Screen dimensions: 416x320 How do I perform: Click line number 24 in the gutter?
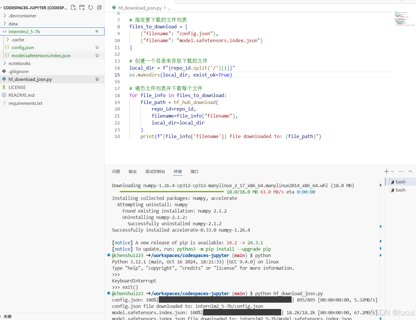(x=117, y=136)
